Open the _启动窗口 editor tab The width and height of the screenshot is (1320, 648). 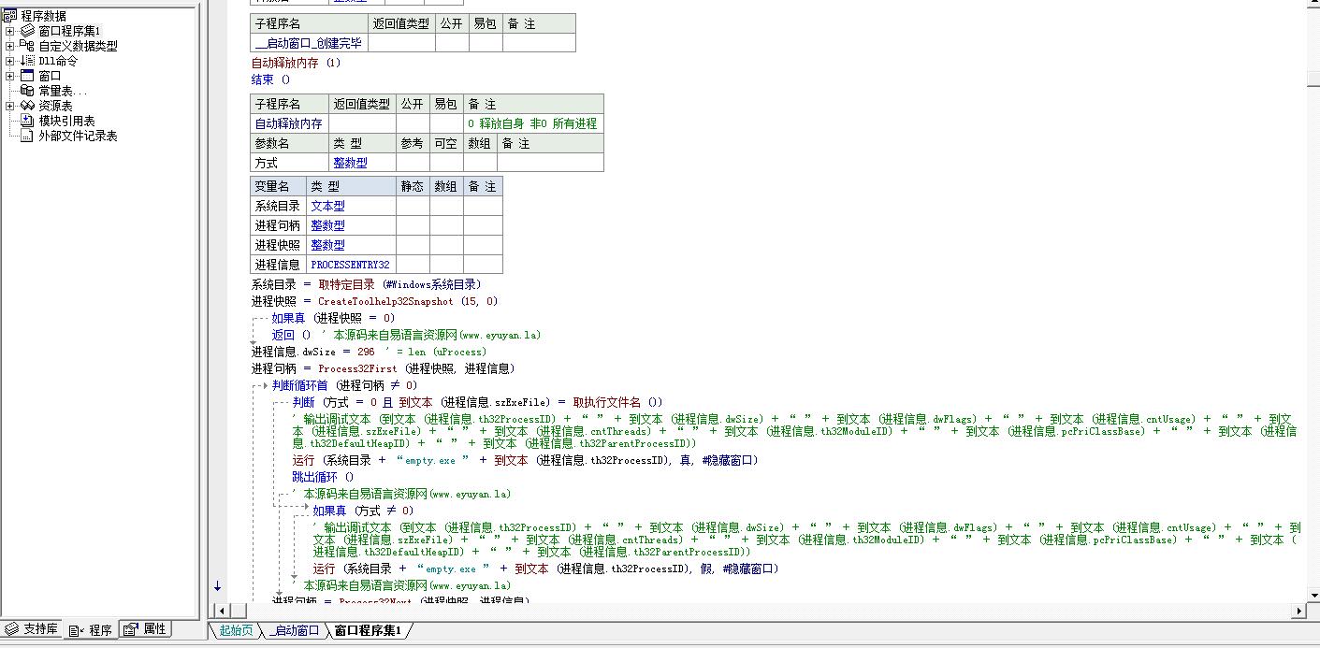(x=295, y=630)
